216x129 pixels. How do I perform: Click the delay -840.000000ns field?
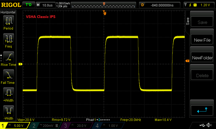pyautogui.click(x=160, y=5)
